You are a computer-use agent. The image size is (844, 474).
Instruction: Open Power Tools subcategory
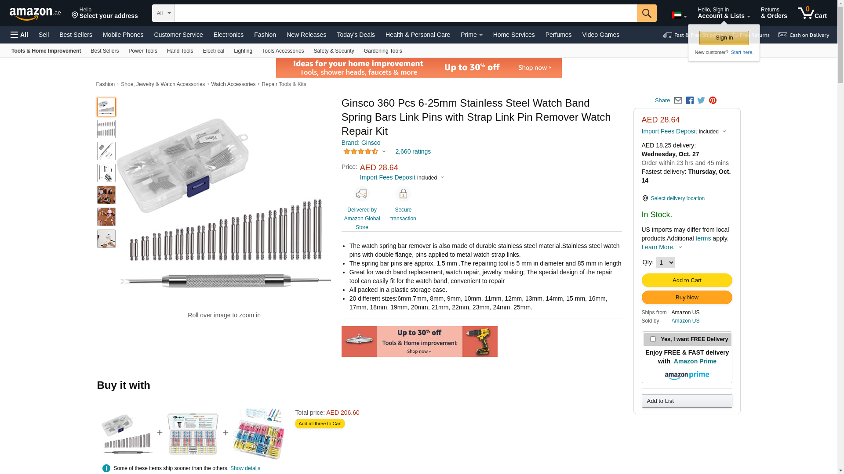(x=142, y=51)
